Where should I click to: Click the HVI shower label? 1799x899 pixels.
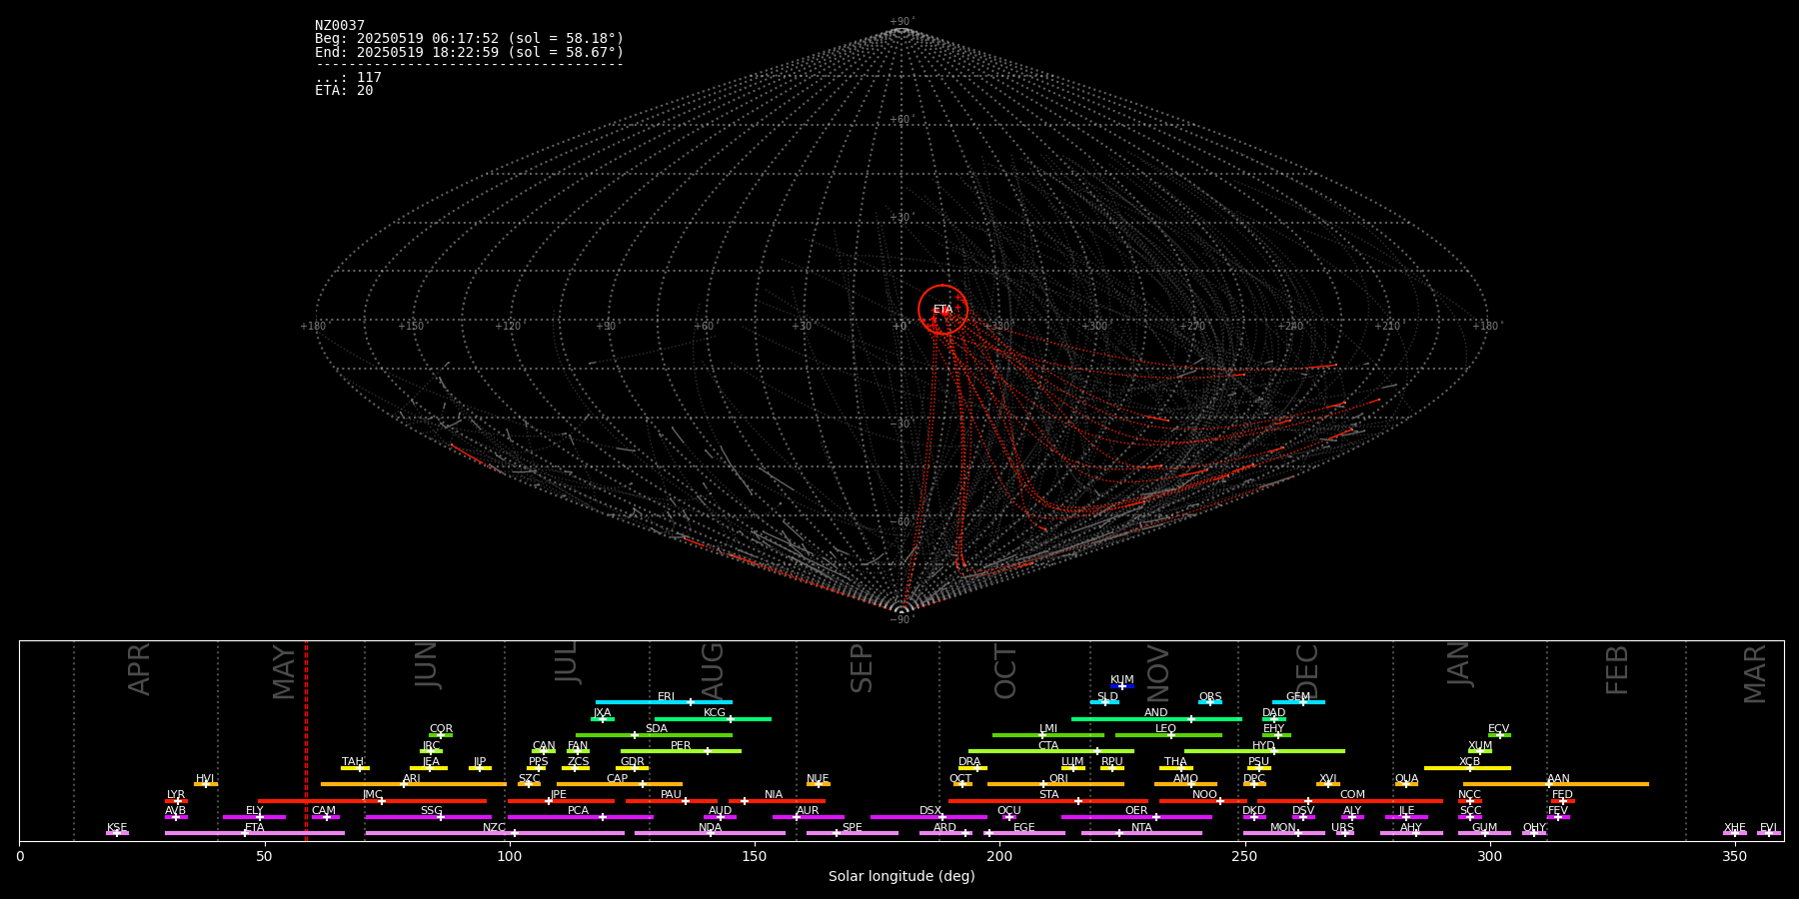[205, 779]
